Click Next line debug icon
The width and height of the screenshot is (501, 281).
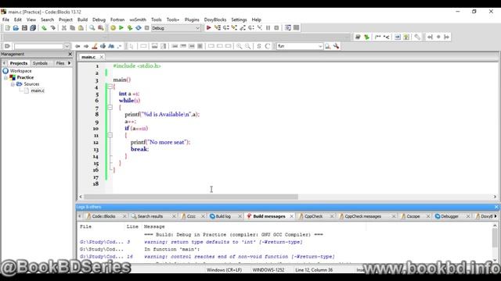(x=226, y=28)
